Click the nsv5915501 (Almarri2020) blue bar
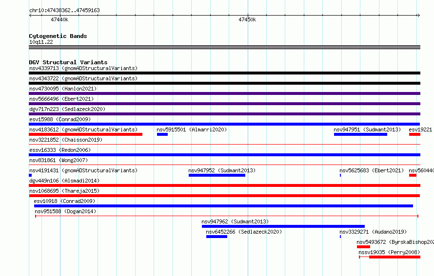Screen dimensions: 434x276 tap(162, 134)
